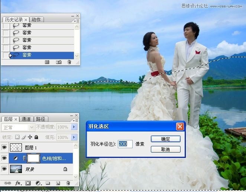Hide the 色相/饱和度 adjustment layer eye

click(x=4, y=158)
